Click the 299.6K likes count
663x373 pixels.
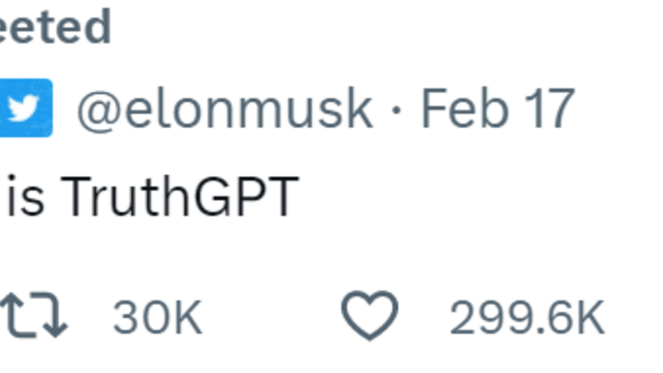527,317
